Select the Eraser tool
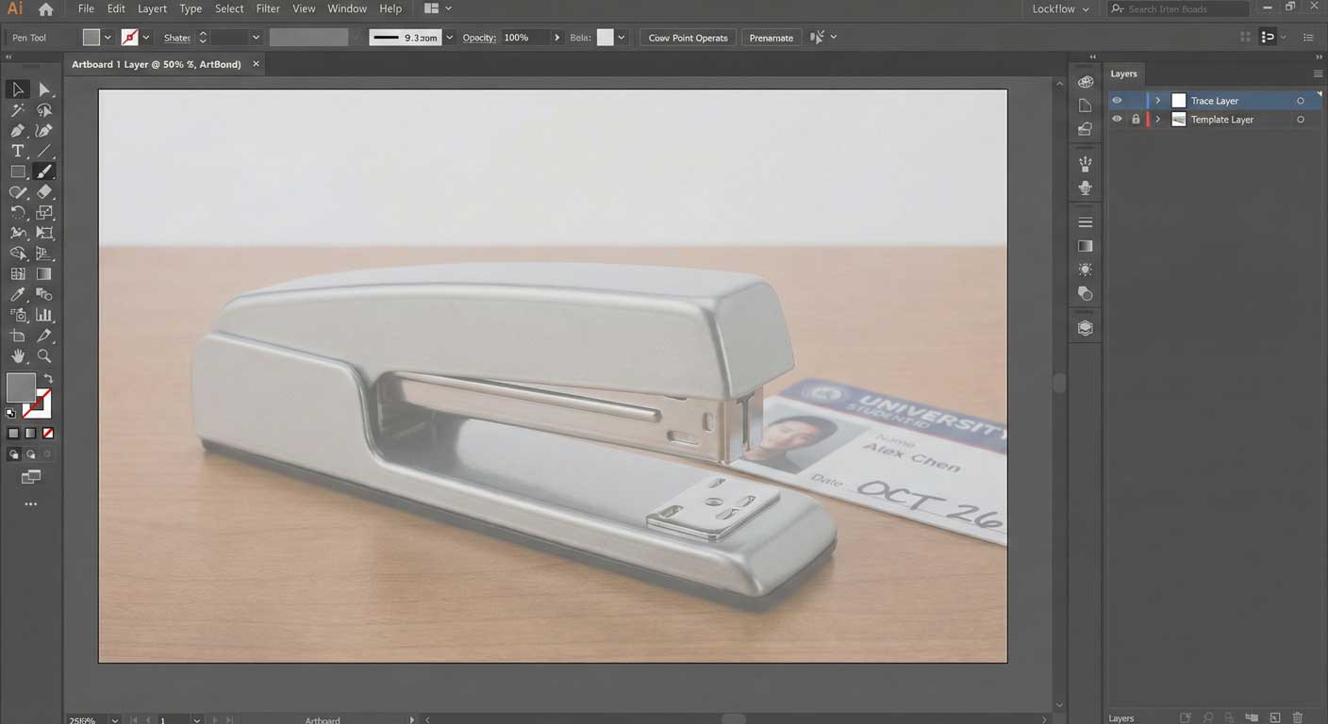Screen dimensions: 1328x724 coord(44,192)
